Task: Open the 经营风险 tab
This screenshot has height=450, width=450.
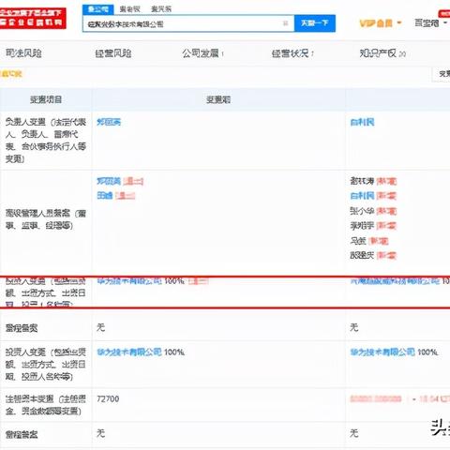Action: tap(113, 53)
